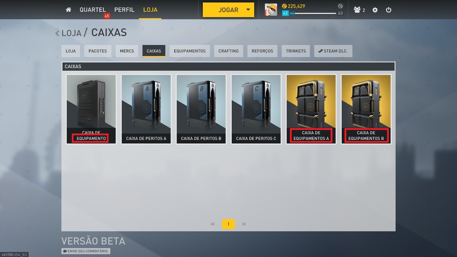Open the QUARTEL menu
Image resolution: width=457 pixels, height=257 pixels.
(x=93, y=10)
